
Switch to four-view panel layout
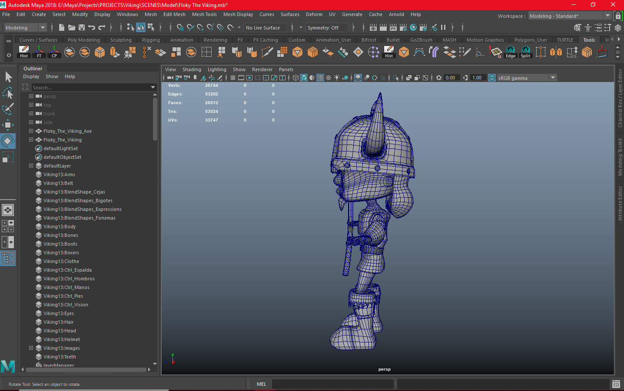(x=8, y=226)
